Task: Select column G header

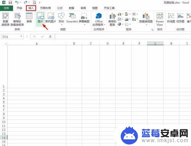Action: (x=155, y=43)
